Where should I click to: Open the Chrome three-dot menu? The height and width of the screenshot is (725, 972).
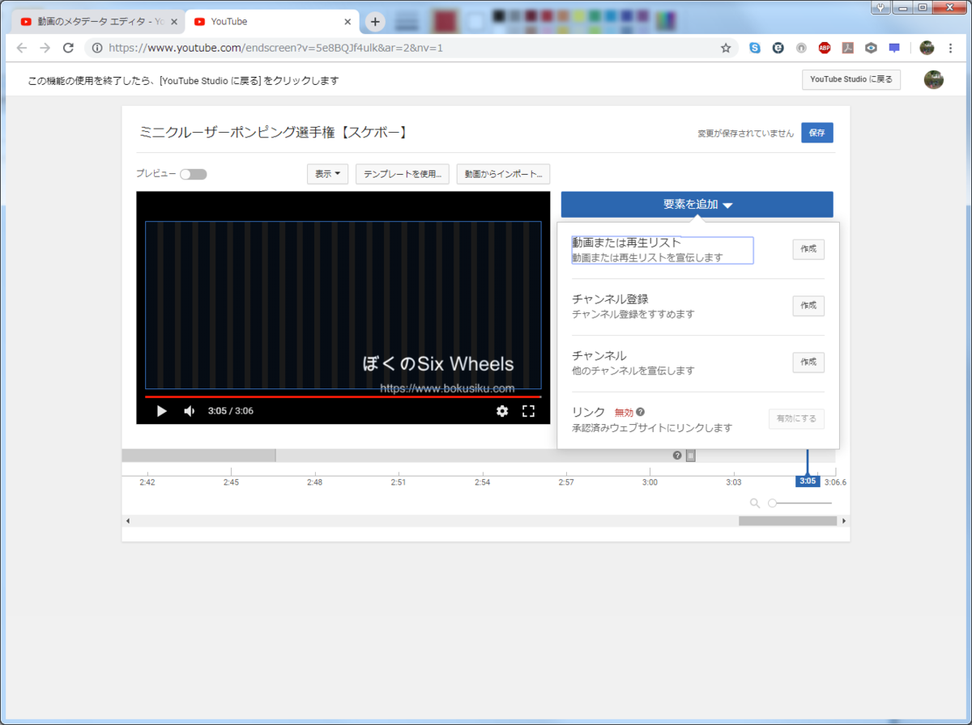(950, 48)
